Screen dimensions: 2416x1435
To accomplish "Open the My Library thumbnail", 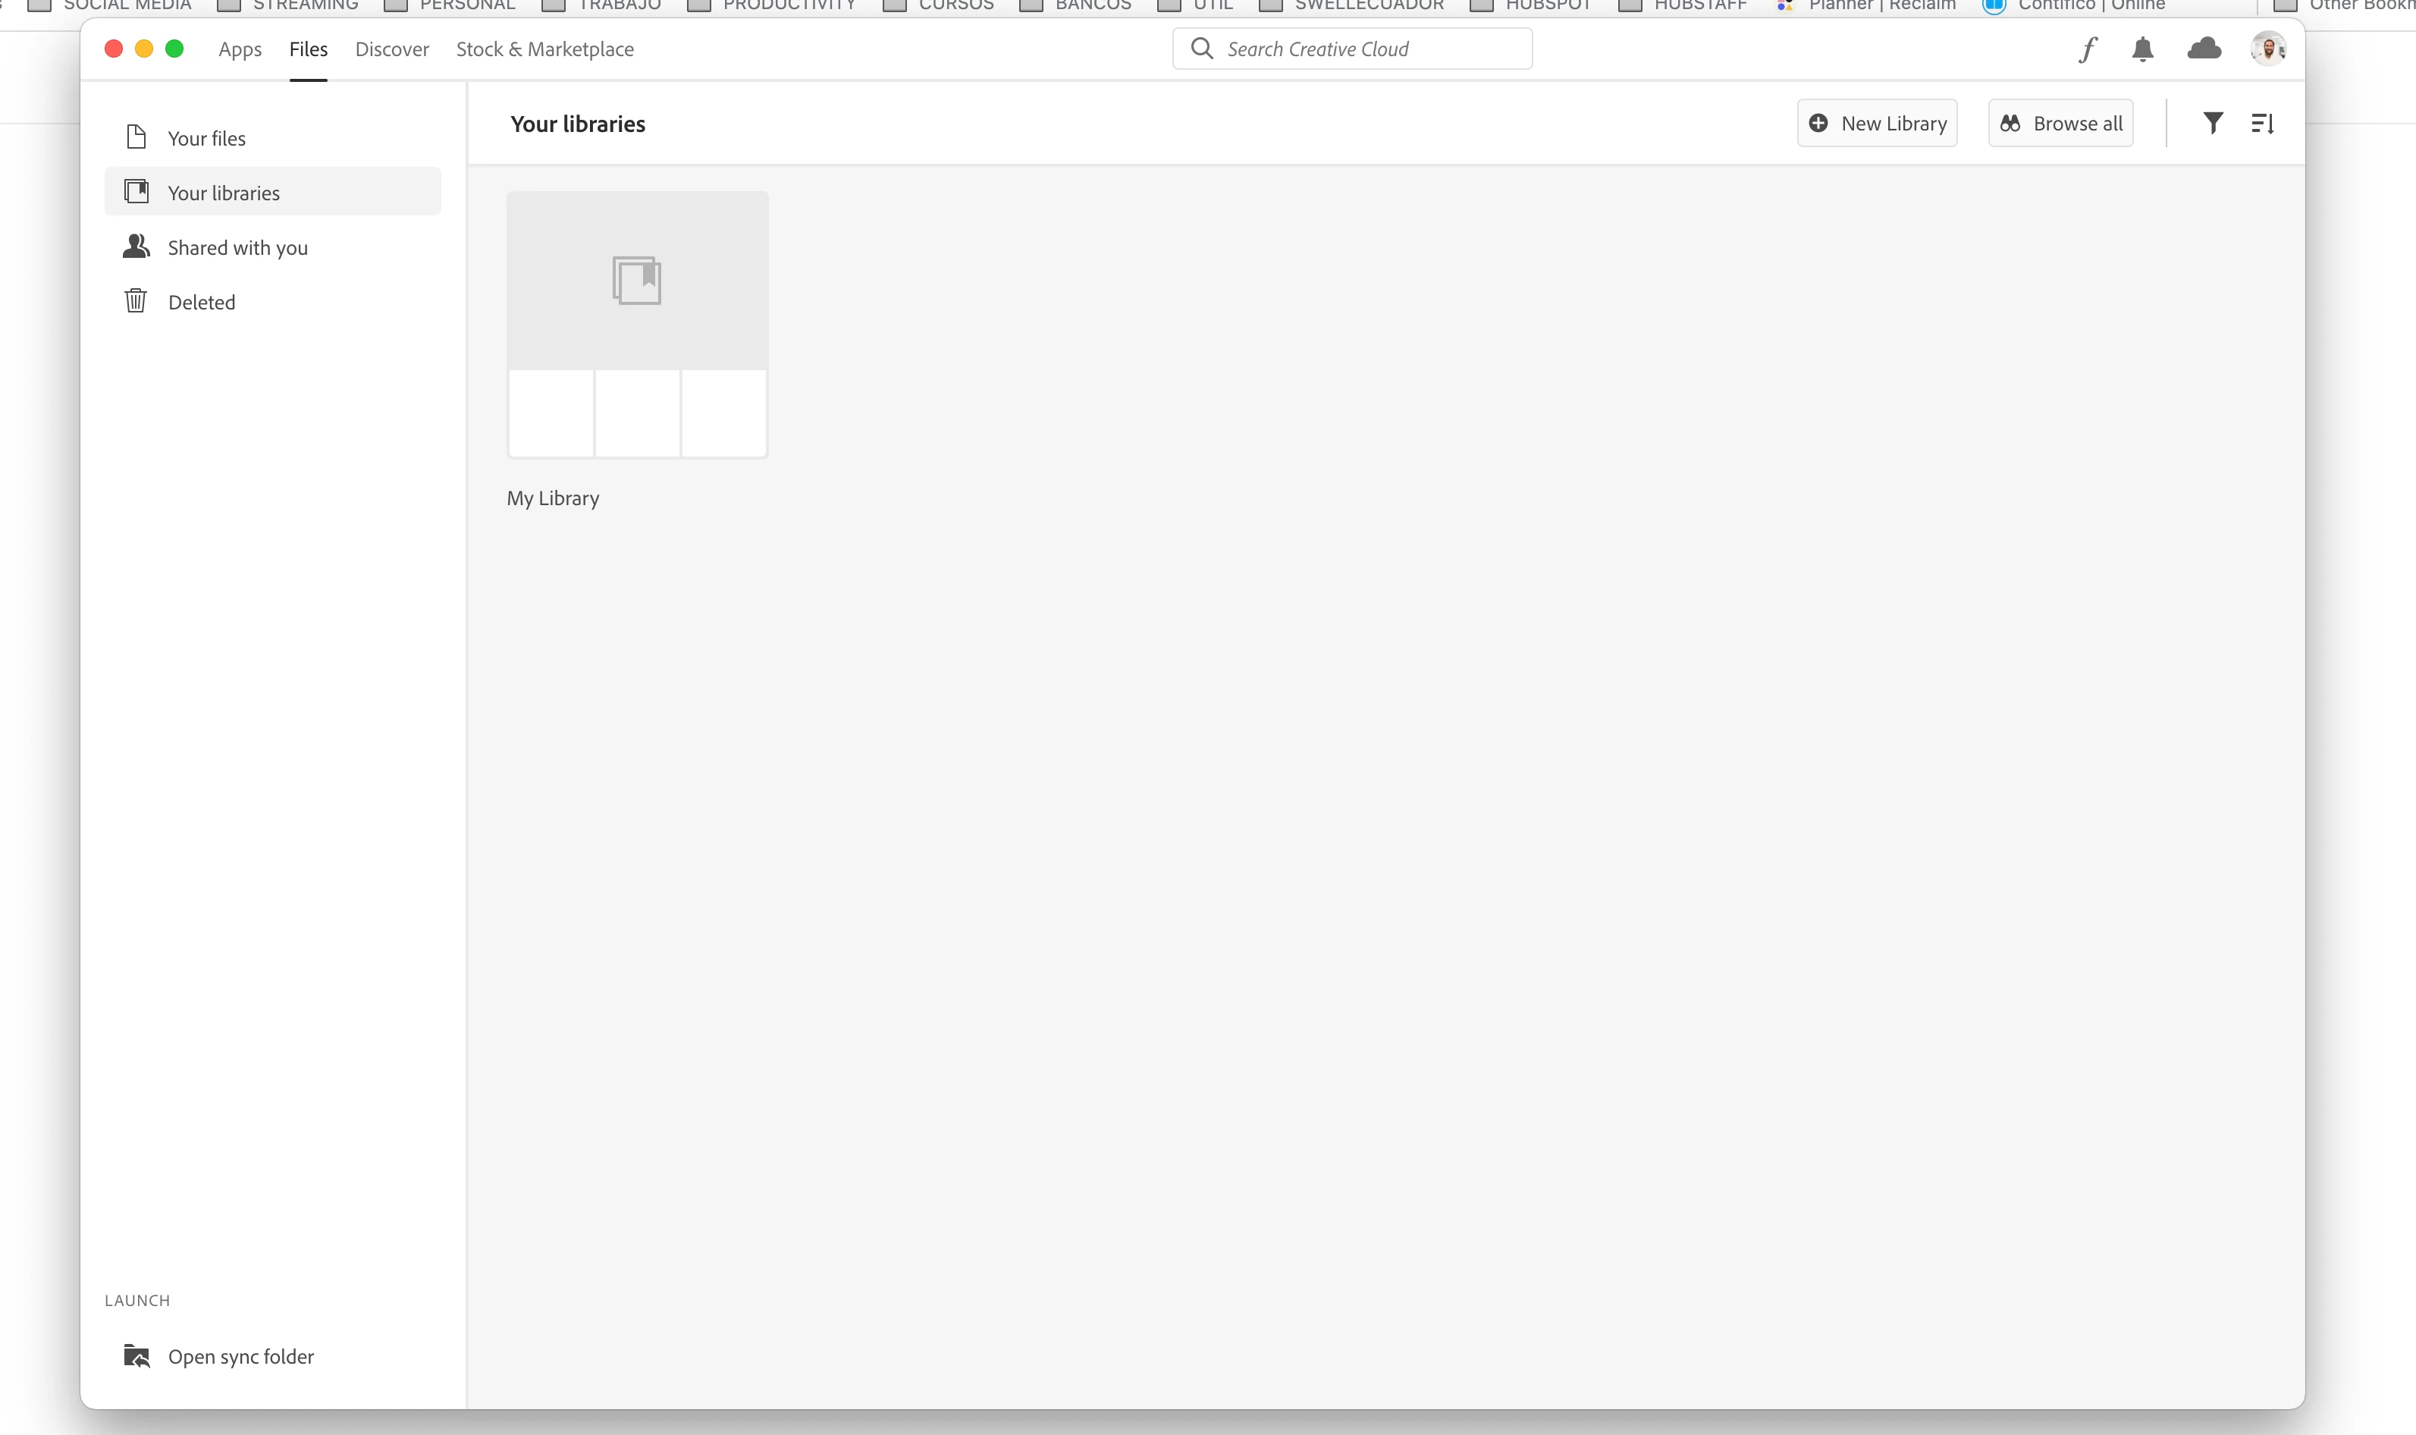I will pyautogui.click(x=637, y=324).
